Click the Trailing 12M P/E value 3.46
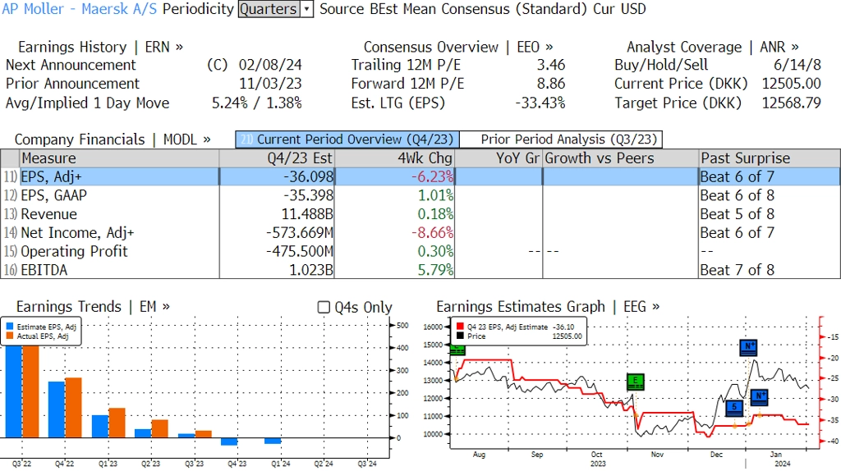 tap(551, 66)
